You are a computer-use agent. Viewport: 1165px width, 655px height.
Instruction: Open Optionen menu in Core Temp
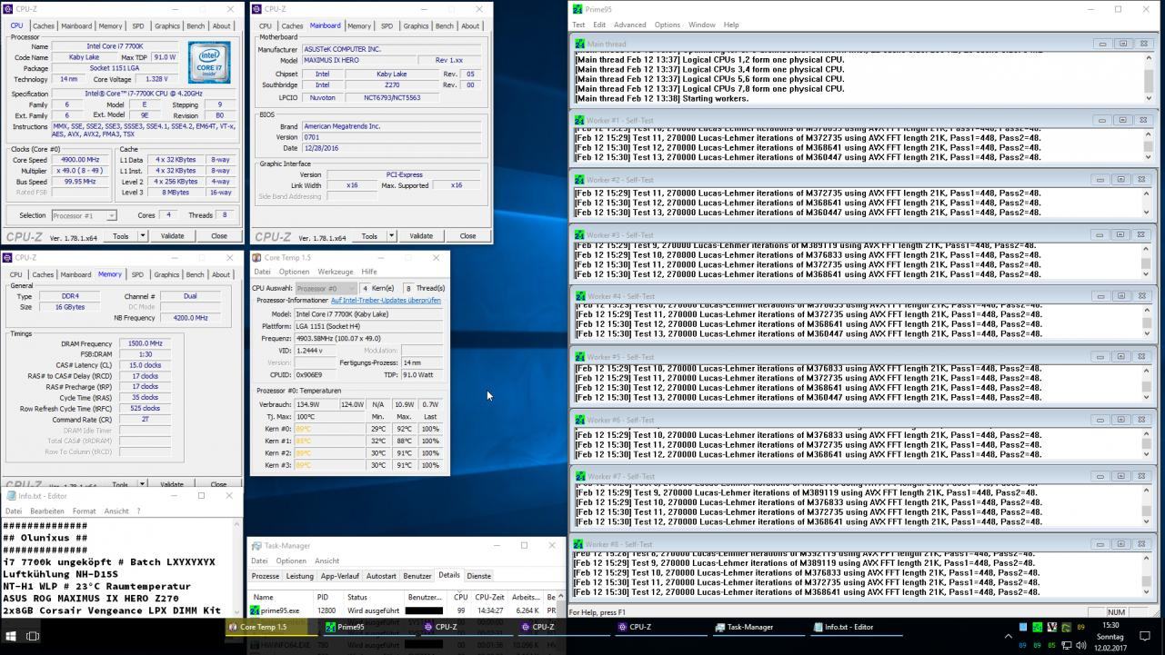click(294, 272)
